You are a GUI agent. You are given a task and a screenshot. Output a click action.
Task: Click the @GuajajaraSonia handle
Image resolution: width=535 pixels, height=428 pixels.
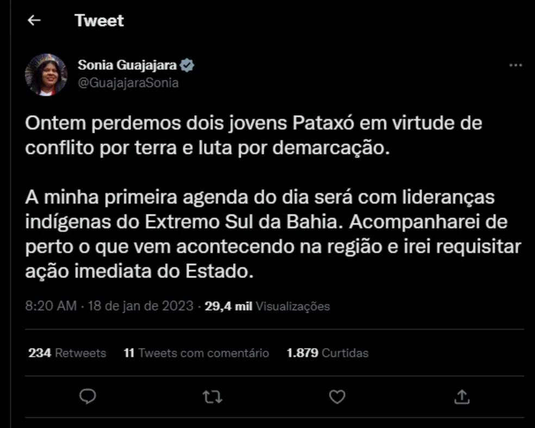pos(128,83)
